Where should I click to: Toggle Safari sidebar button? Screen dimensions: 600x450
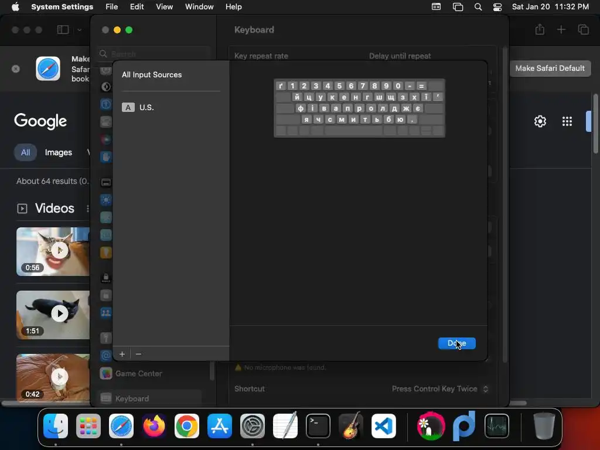coord(63,29)
